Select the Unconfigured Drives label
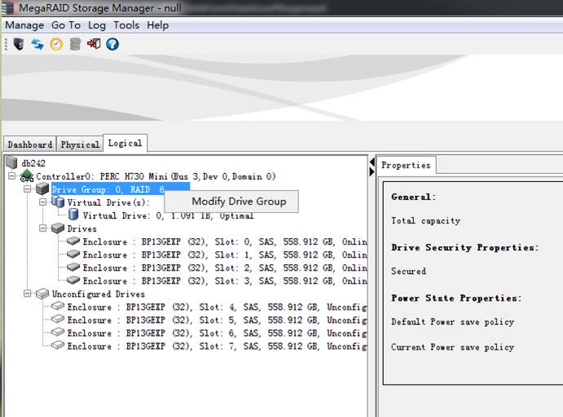 tap(99, 293)
